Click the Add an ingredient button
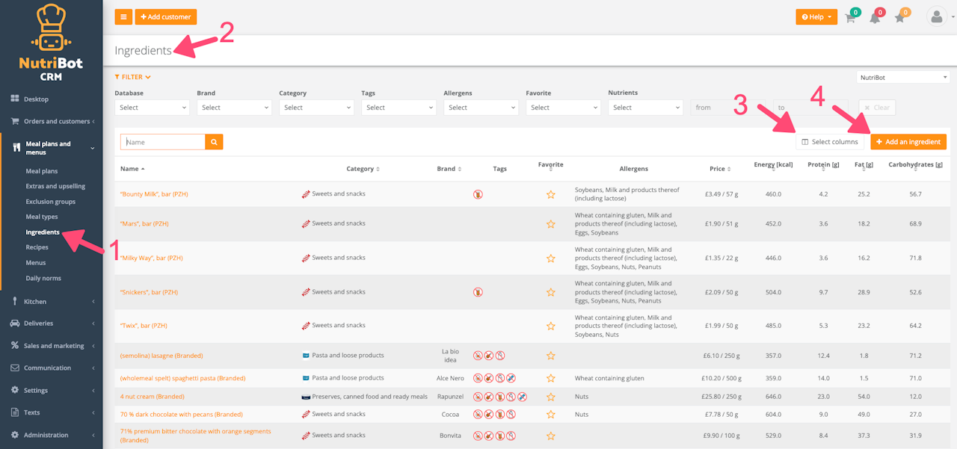 (908, 142)
